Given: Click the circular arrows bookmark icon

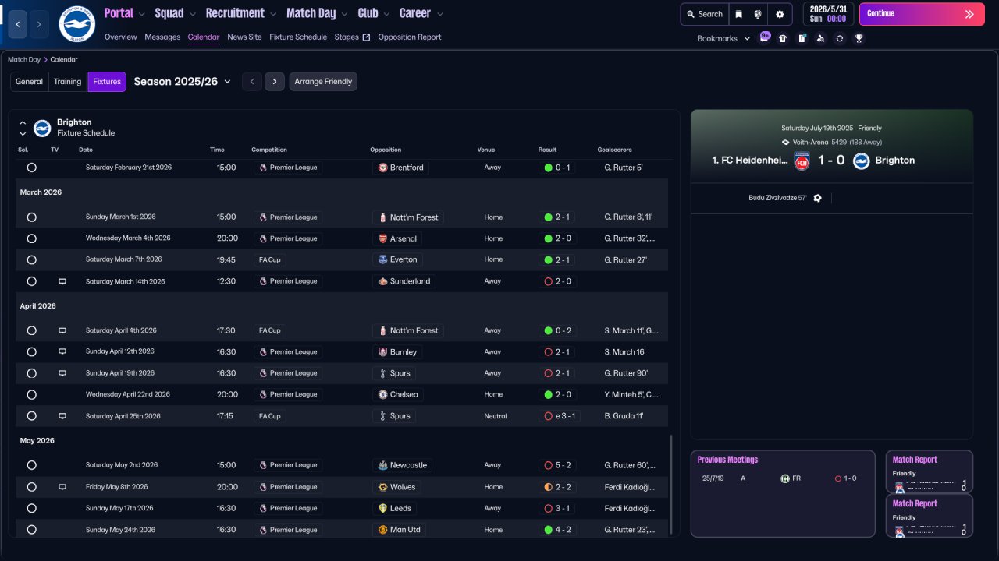Looking at the screenshot, I should coord(839,38).
